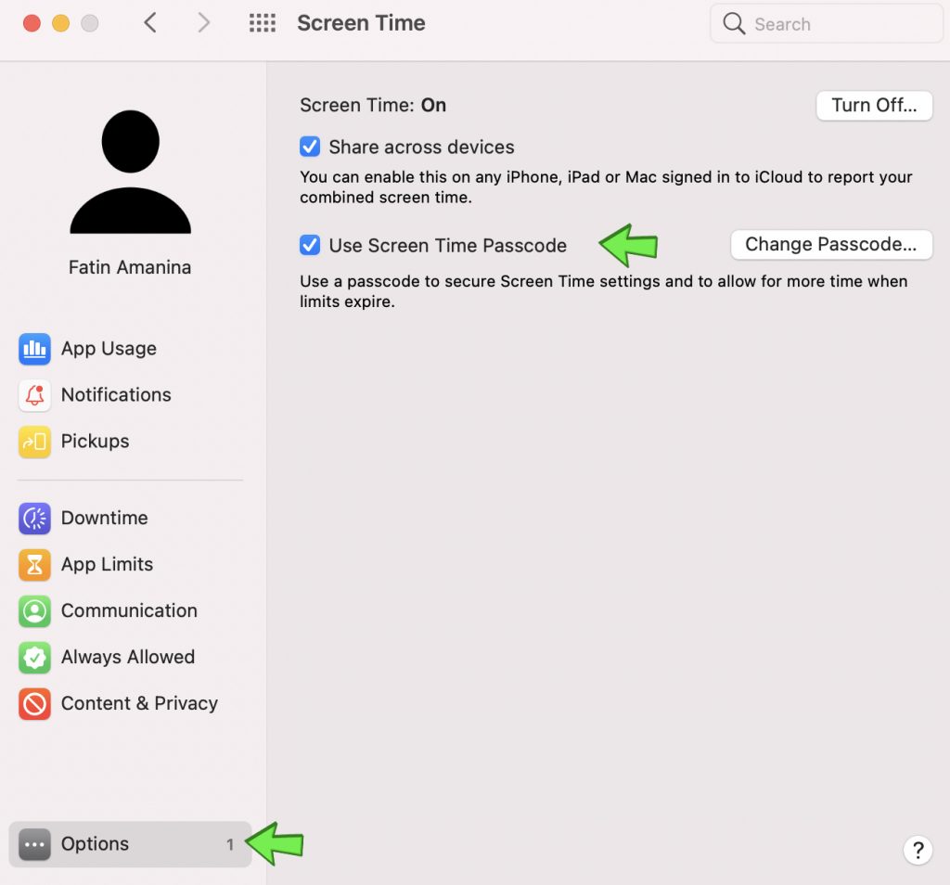The height and width of the screenshot is (885, 950).
Task: Open App Limits hourglass icon
Action: [x=34, y=565]
